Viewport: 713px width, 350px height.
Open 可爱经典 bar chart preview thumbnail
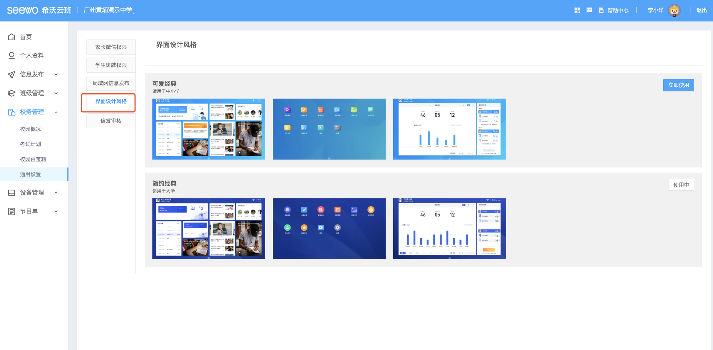coord(450,129)
